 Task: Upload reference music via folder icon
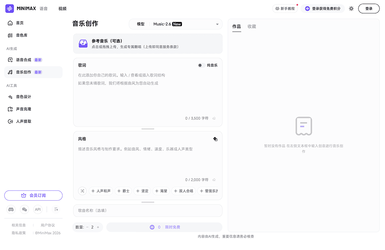[83, 44]
